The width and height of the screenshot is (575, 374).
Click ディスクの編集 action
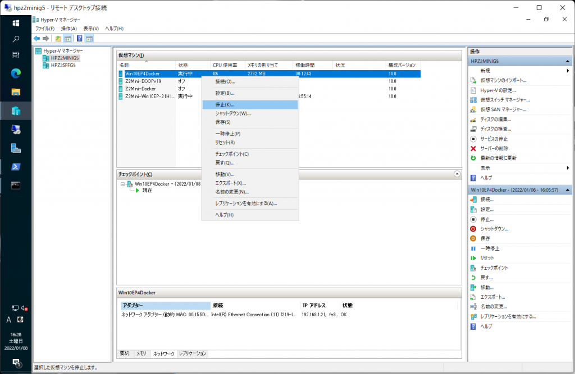[495, 119]
